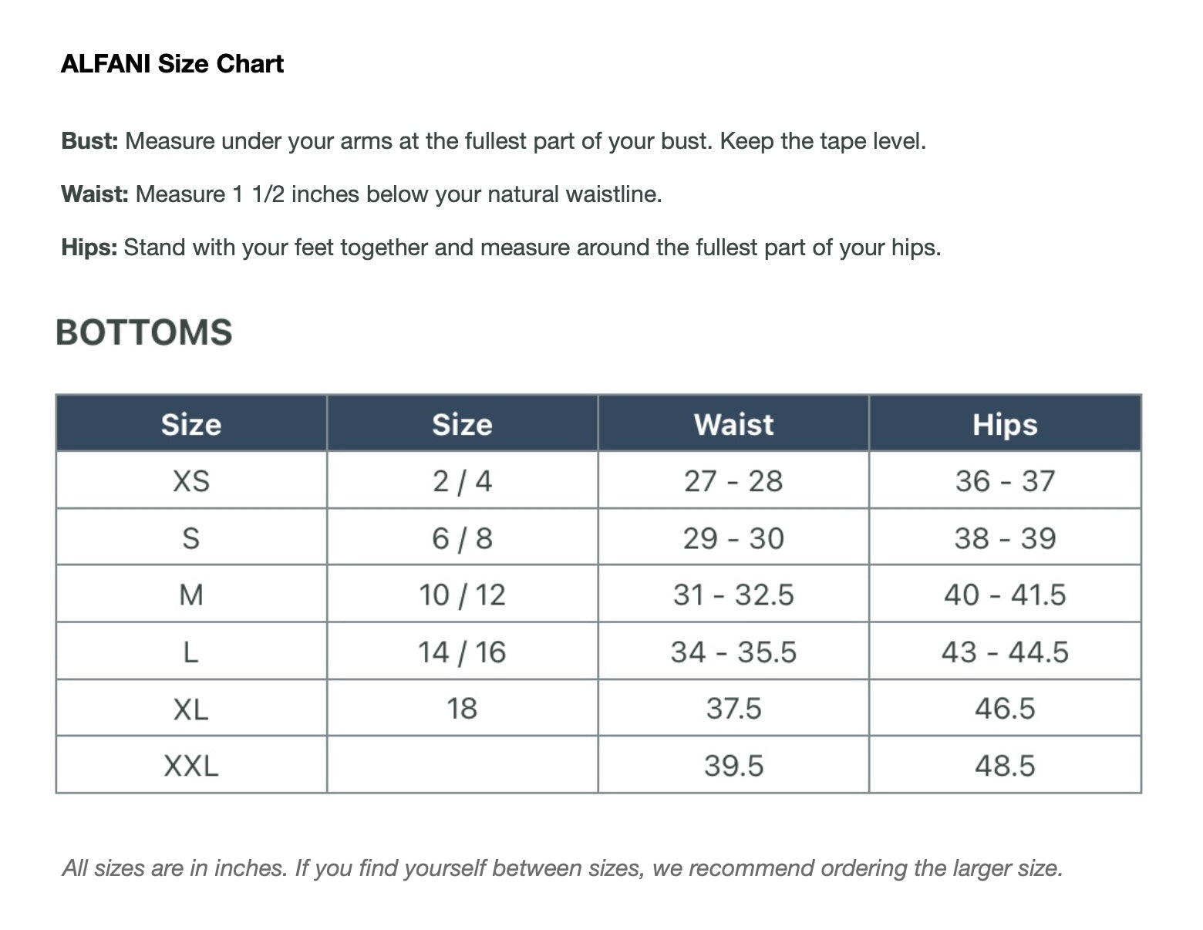Click the waist value "34 - 35.5"
Viewport: 1203px width, 930px height.
(x=733, y=652)
